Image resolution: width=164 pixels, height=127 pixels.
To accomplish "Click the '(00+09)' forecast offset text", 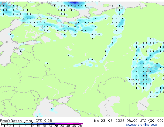I will (156, 121).
